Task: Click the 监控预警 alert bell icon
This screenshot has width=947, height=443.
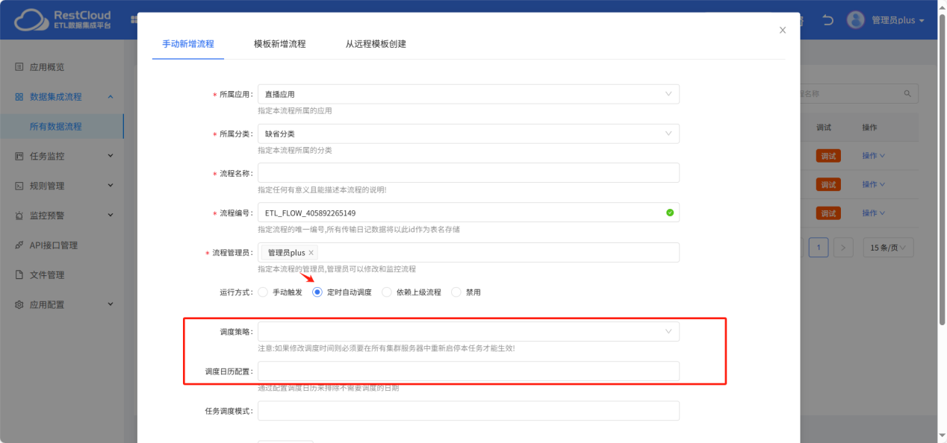Action: coord(18,215)
